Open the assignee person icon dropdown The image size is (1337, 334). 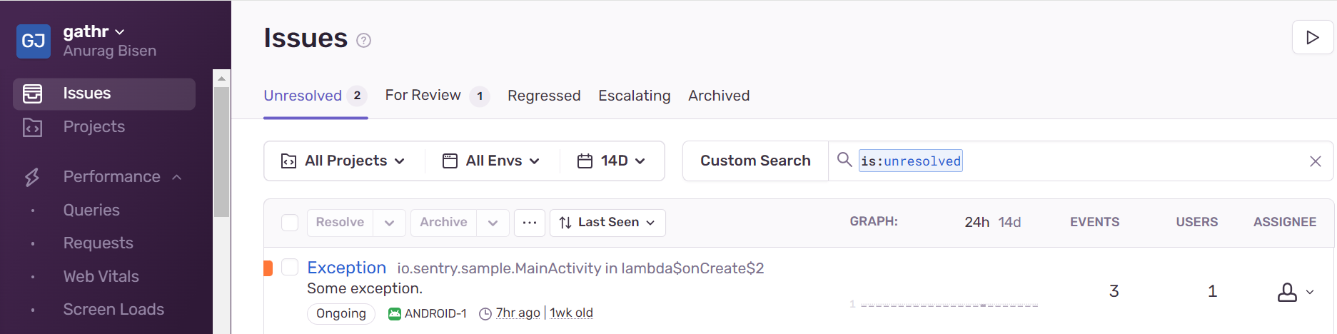coord(1295,292)
